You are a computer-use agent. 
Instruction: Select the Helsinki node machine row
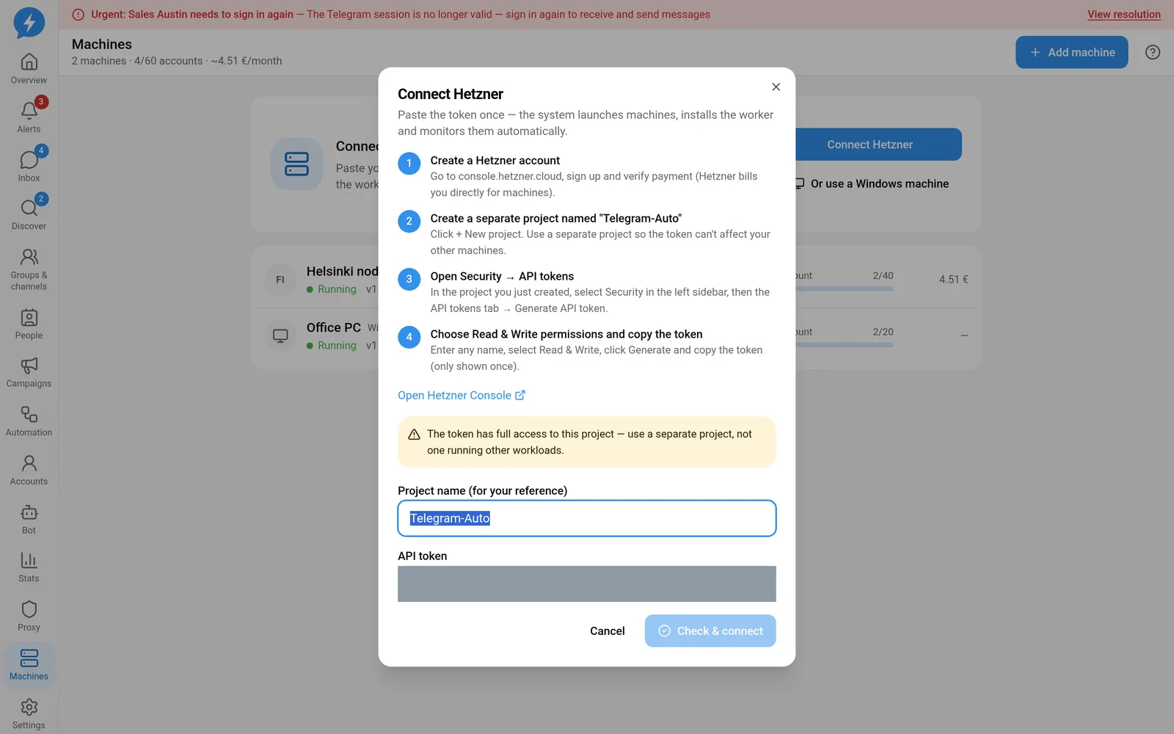tap(616, 280)
